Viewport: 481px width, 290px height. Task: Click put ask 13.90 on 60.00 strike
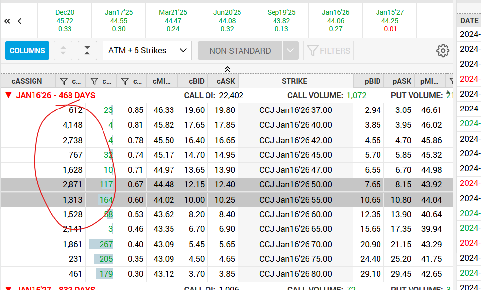pos(401,214)
